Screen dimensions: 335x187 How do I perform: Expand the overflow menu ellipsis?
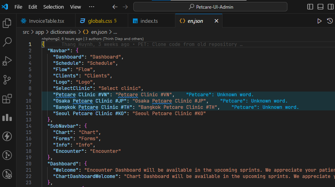(92, 7)
